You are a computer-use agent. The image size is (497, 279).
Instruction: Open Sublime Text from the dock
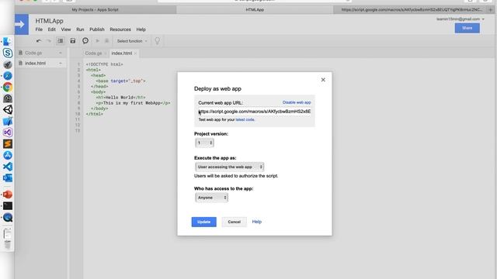(x=8, y=144)
